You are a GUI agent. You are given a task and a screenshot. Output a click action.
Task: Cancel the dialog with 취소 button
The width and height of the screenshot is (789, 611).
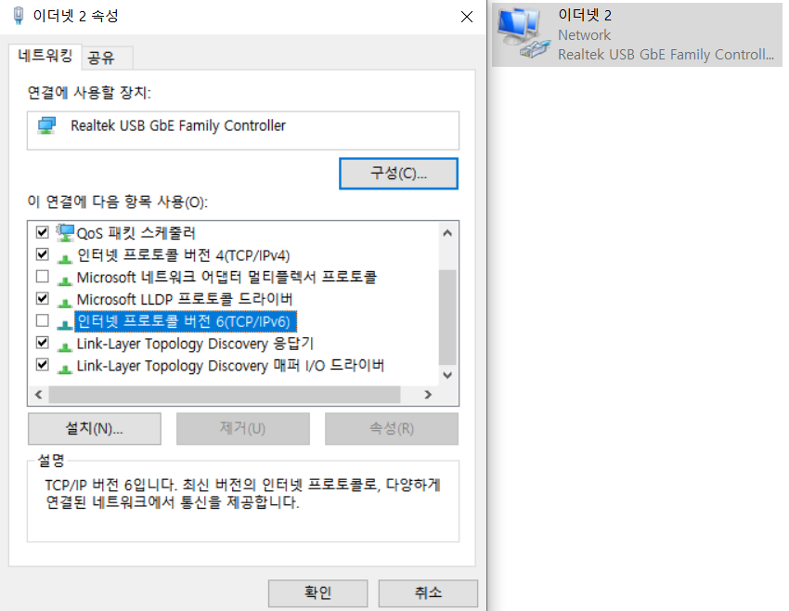428,592
